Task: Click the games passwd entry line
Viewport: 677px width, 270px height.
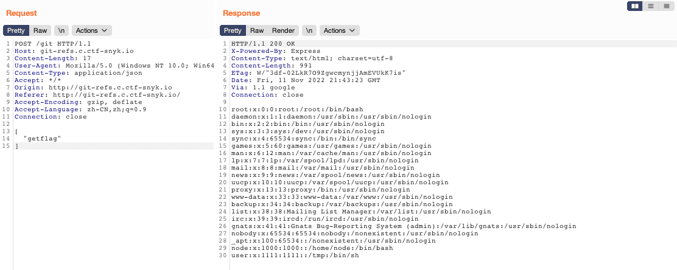Action: click(331, 146)
